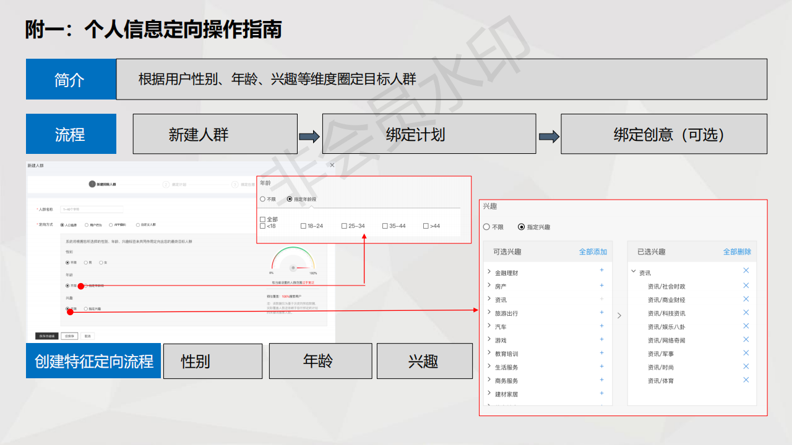
Task: Remove the whole 资讯 group via its X
Action: [746, 271]
